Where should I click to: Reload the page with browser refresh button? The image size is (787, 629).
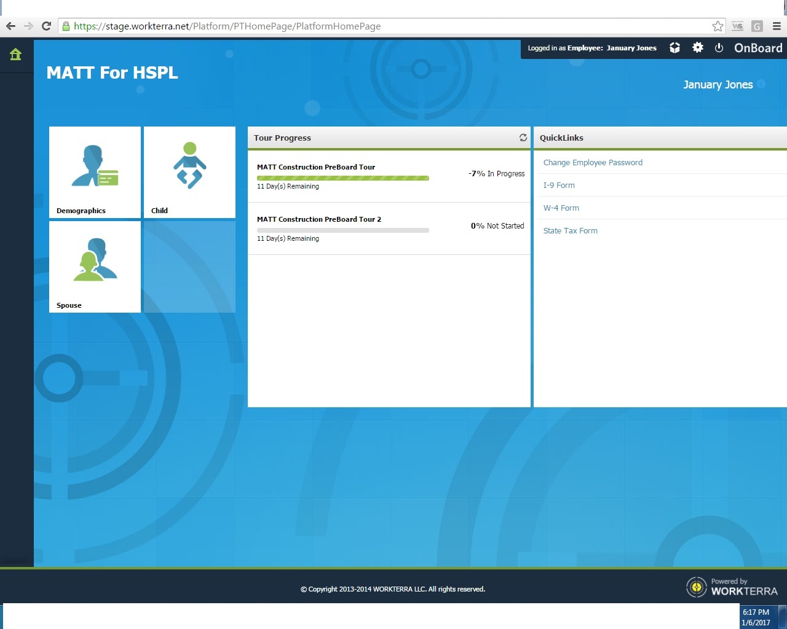tap(46, 26)
